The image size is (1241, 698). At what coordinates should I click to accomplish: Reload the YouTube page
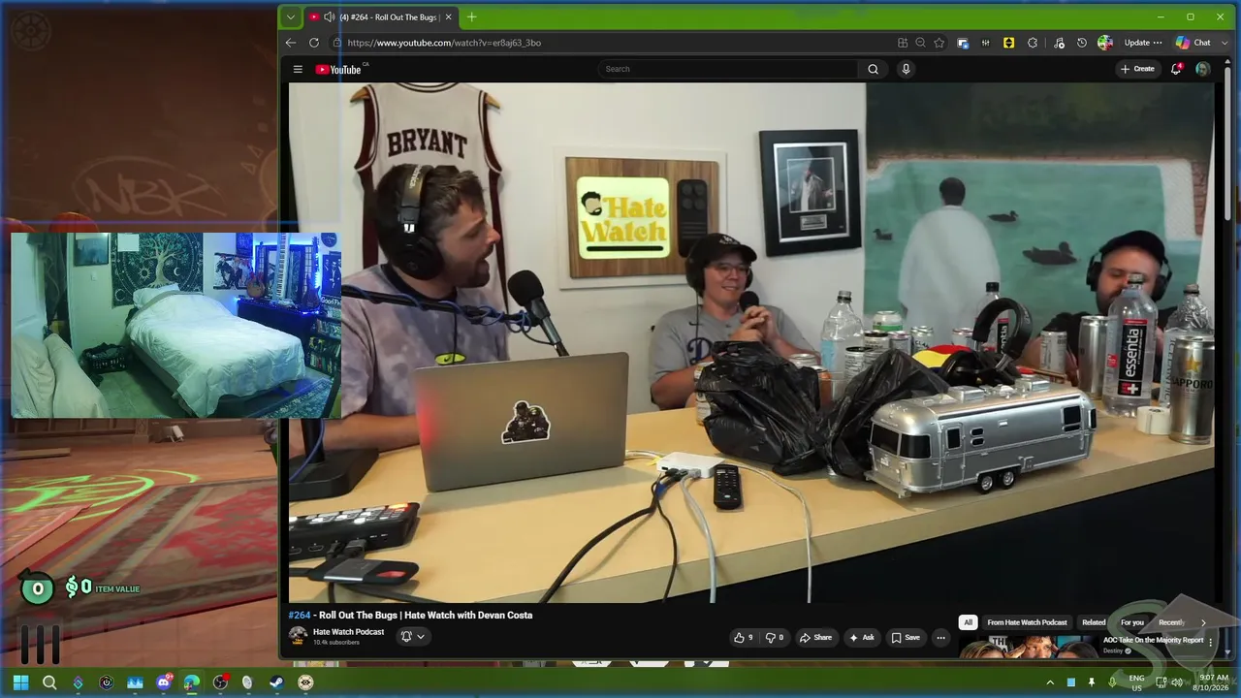pos(314,43)
